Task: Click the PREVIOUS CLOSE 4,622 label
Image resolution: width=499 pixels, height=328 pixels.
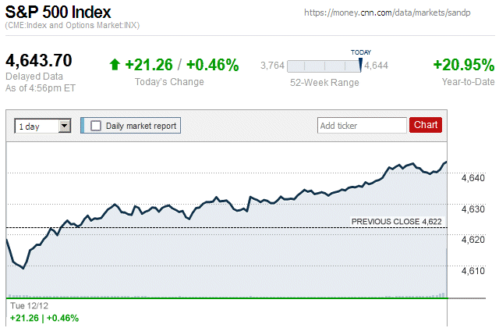Action: pyautogui.click(x=396, y=222)
